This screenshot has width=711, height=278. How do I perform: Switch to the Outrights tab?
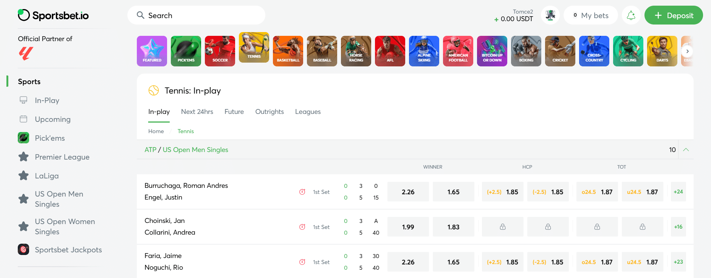click(x=269, y=112)
